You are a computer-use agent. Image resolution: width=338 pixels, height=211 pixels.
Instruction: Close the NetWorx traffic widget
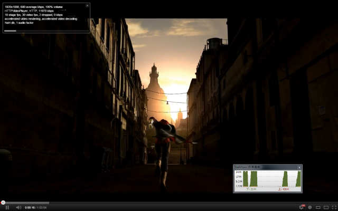[299, 167]
